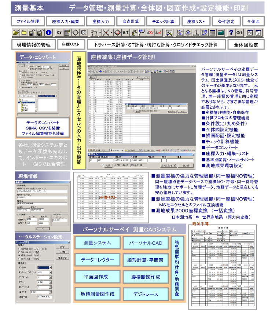Select 標準フォーマット [APA] radio button
Screen dimensions: 275x321
pos(19,255)
